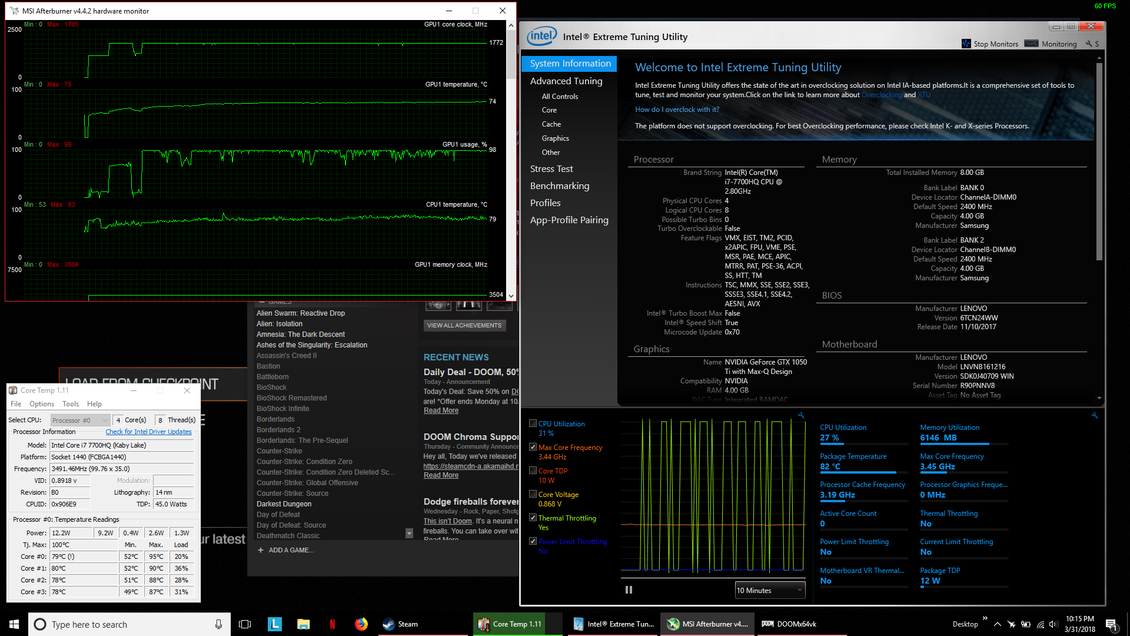The height and width of the screenshot is (636, 1130).
Task: Open the Options menu in Core Temp
Action: 41,404
